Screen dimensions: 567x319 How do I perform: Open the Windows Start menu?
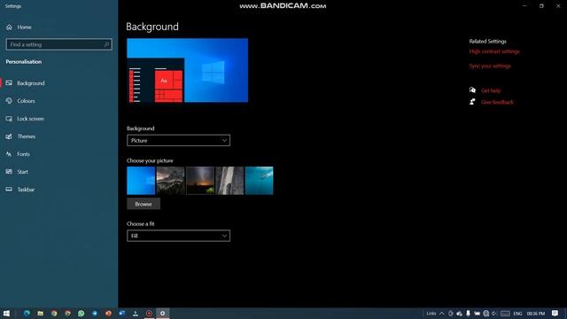(x=6, y=313)
